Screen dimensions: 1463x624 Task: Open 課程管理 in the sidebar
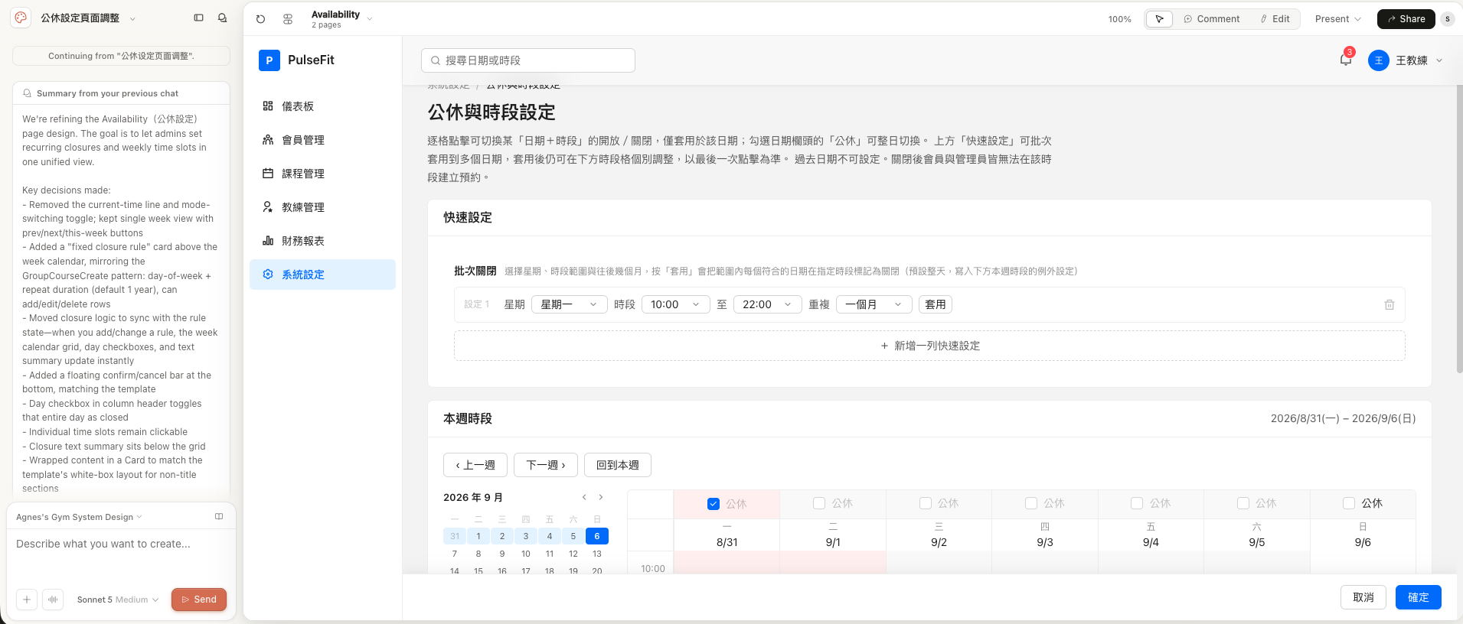(322, 174)
